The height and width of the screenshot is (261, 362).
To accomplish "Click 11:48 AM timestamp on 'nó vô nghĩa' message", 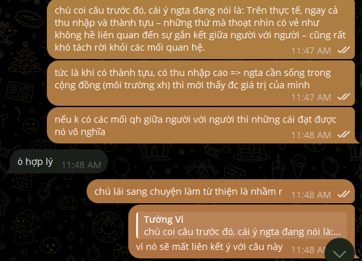I will [311, 135].
